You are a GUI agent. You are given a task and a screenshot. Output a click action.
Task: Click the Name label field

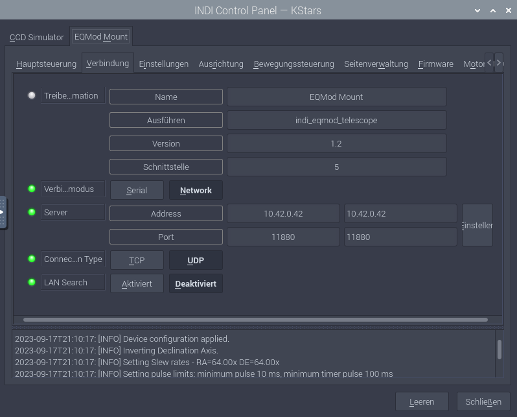(166, 97)
